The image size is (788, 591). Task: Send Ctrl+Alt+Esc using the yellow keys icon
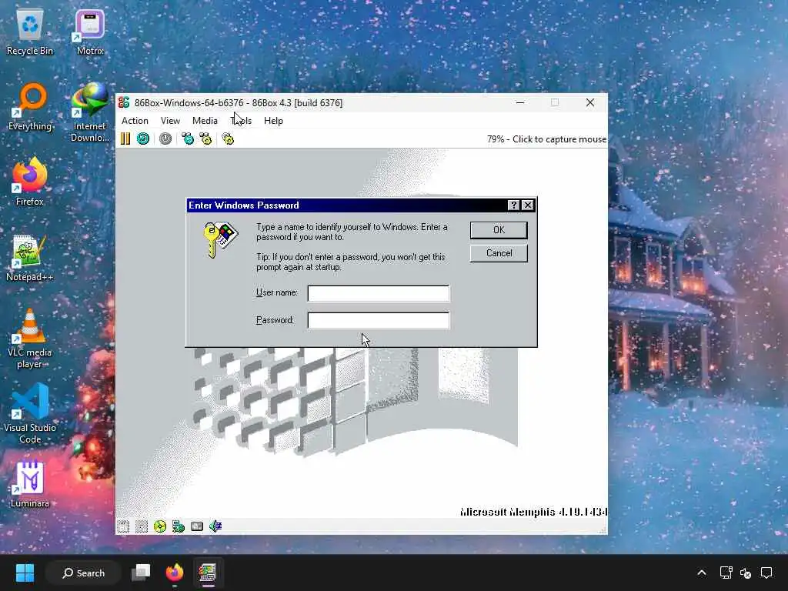(205, 139)
